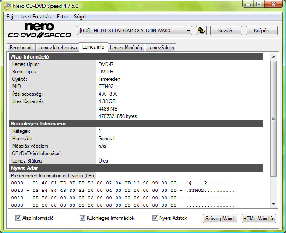The width and height of the screenshot is (286, 233).
Task: Open the Extra menu
Action: (x=62, y=17)
